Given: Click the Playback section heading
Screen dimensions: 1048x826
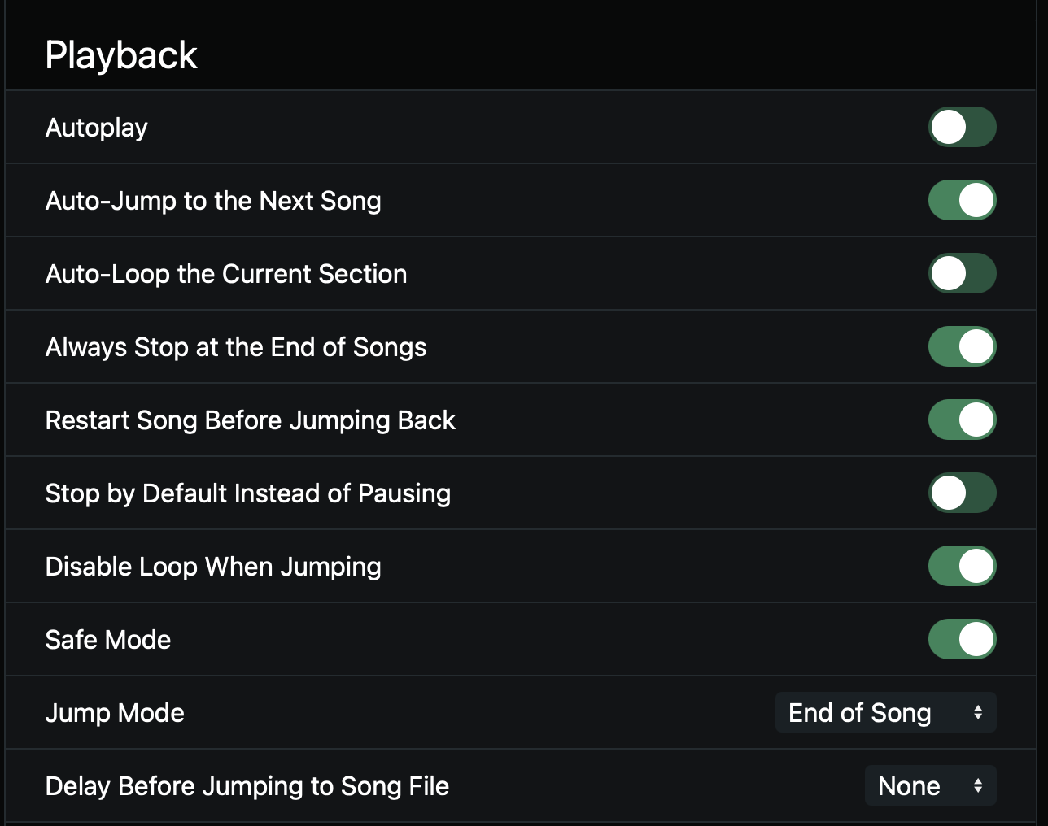Looking at the screenshot, I should [121, 55].
